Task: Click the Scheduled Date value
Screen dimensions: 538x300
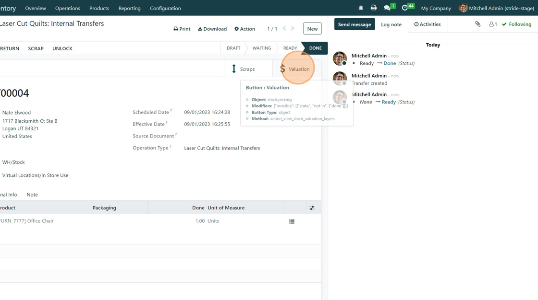Action: point(207,112)
